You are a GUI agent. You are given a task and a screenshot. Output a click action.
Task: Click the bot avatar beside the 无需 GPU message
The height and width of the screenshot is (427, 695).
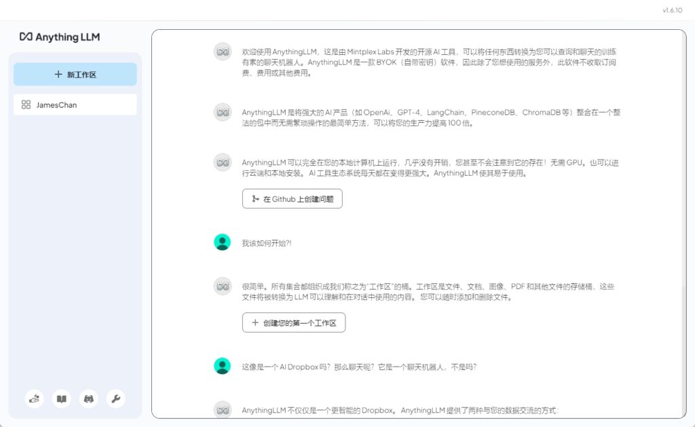pyautogui.click(x=223, y=162)
